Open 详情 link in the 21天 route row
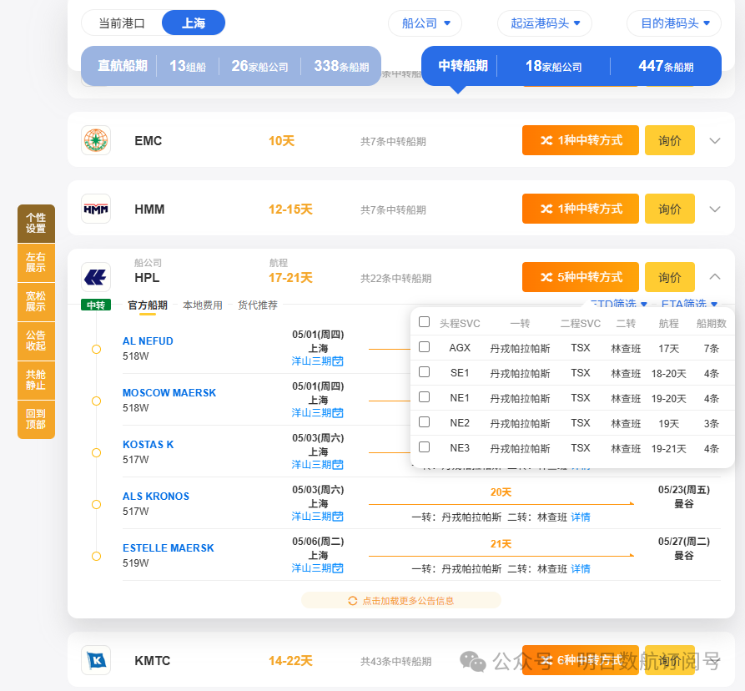This screenshot has height=691, width=745. [581, 569]
